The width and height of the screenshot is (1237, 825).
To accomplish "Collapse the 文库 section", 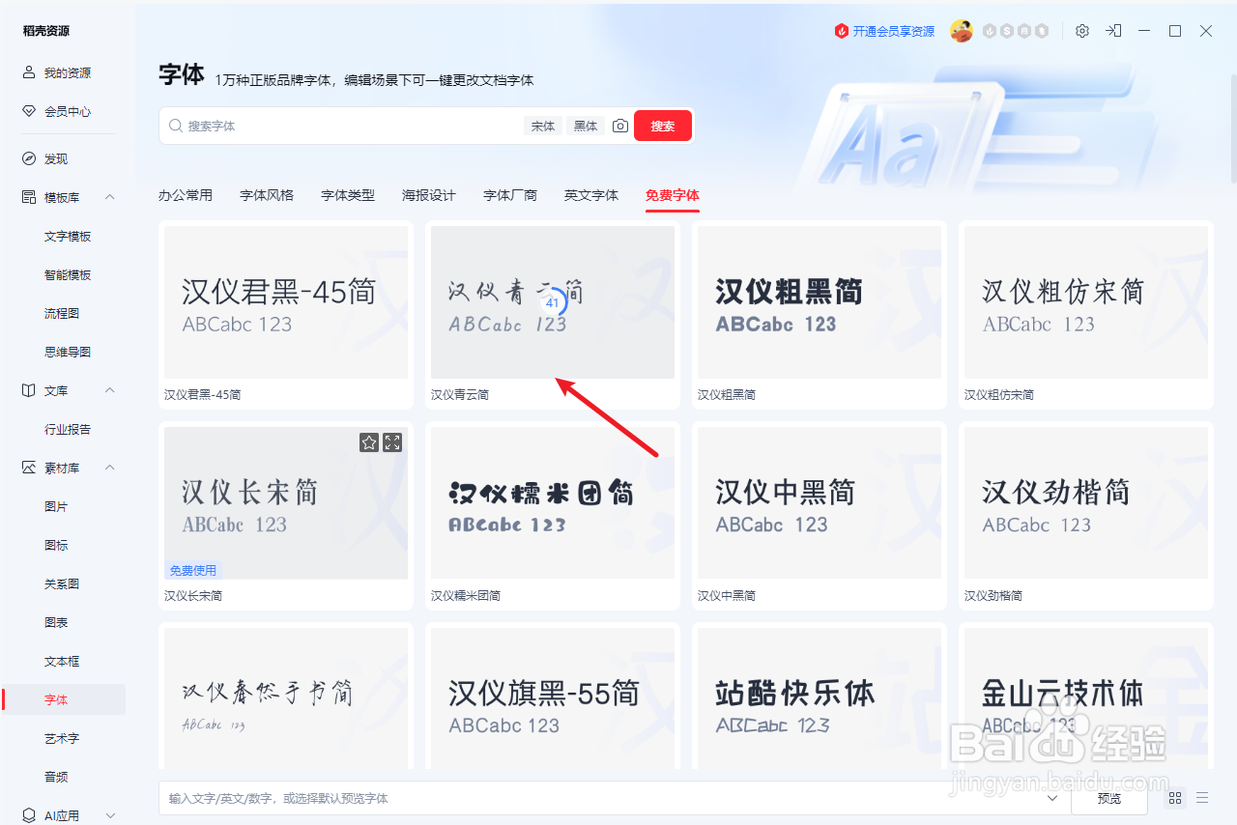I will (109, 390).
